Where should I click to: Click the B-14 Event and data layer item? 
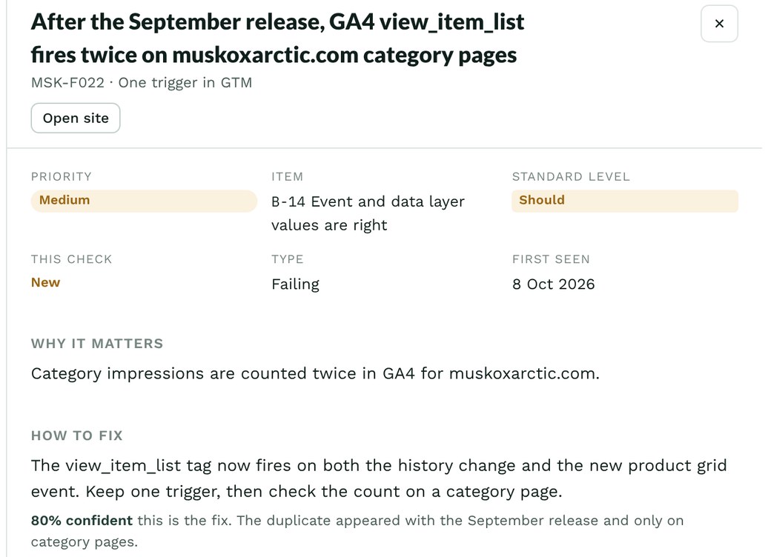(x=368, y=213)
